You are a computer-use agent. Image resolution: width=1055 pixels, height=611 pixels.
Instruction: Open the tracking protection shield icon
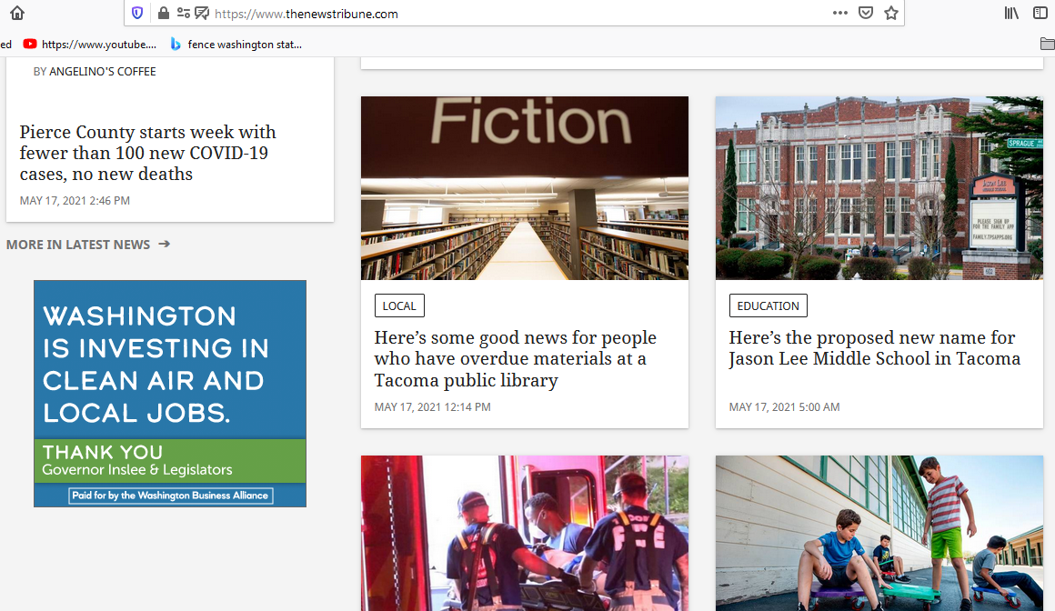[137, 13]
